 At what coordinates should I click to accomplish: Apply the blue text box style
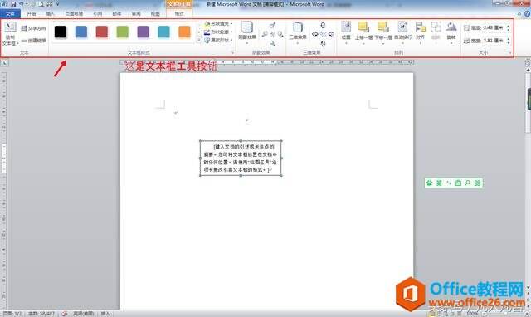81,32
